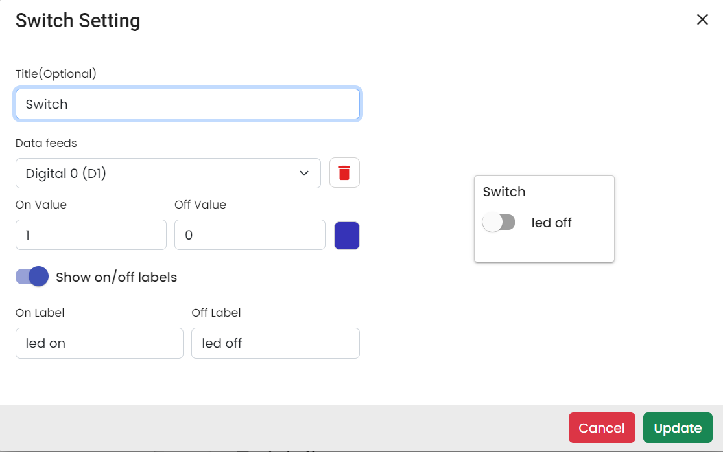The image size is (723, 452).
Task: Toggle the preview switch on
Action: 499,223
